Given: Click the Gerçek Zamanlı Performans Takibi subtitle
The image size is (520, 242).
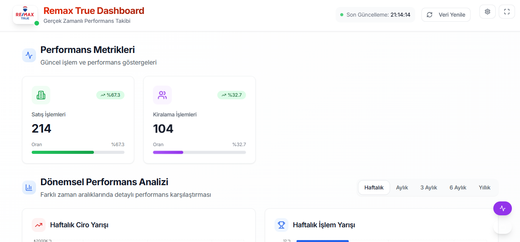Looking at the screenshot, I should coord(87,21).
